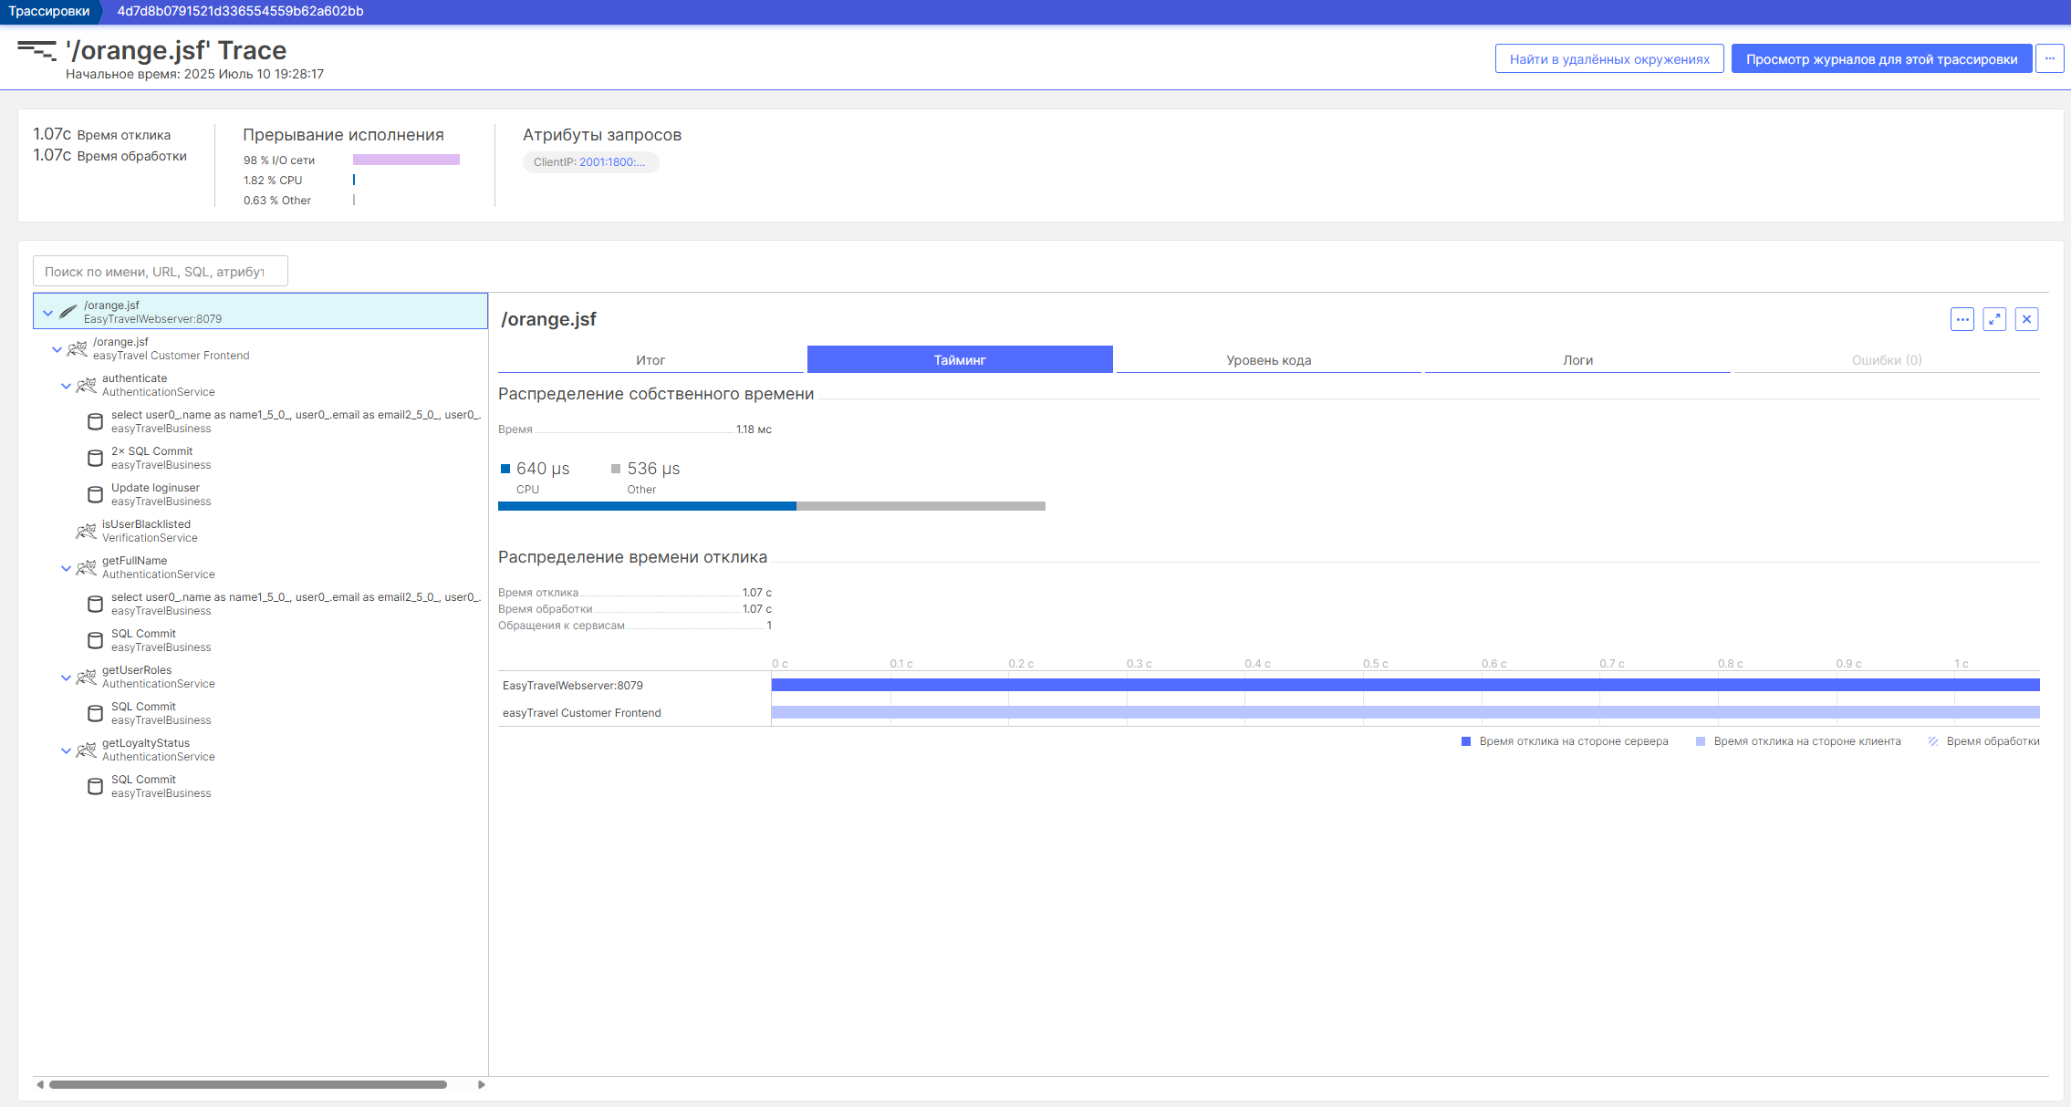
Task: Click database icon for Update loginuser
Action: tap(95, 494)
